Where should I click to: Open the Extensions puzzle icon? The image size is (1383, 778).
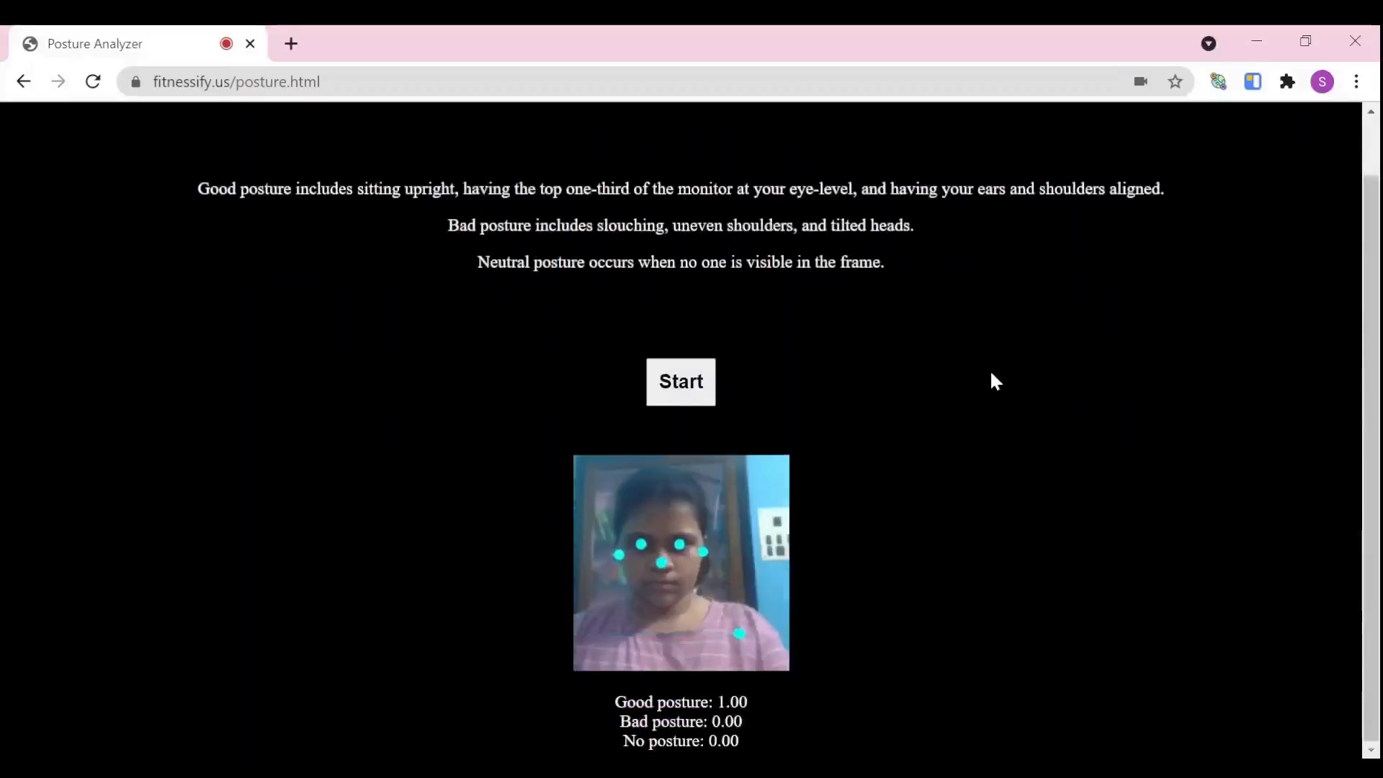pos(1287,81)
